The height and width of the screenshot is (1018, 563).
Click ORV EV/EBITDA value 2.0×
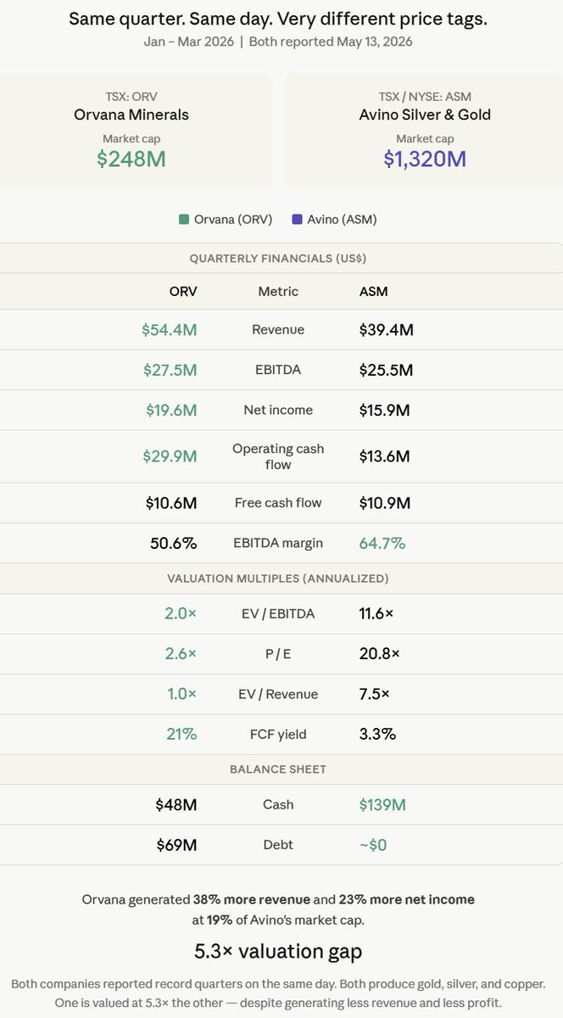point(181,613)
